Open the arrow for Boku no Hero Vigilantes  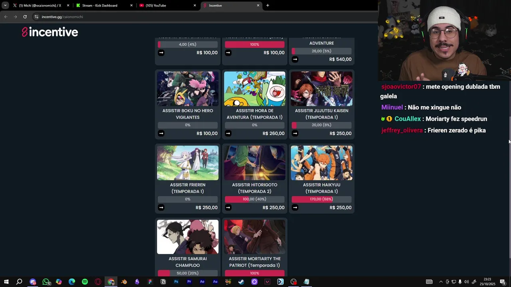click(161, 134)
